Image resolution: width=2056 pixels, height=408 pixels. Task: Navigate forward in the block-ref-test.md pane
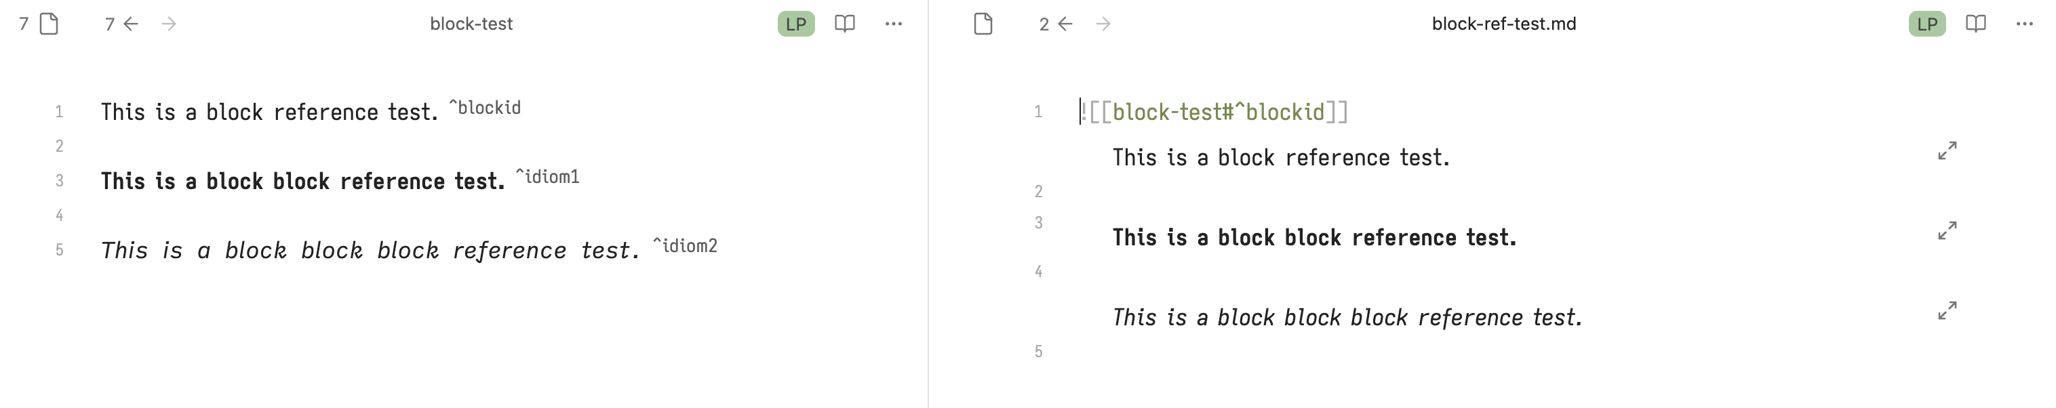coord(1103,24)
